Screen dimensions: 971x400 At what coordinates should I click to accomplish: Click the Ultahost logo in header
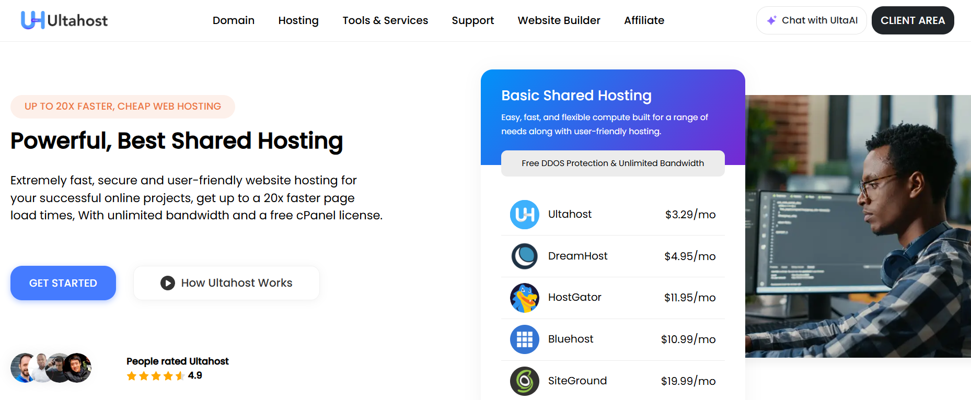[64, 20]
